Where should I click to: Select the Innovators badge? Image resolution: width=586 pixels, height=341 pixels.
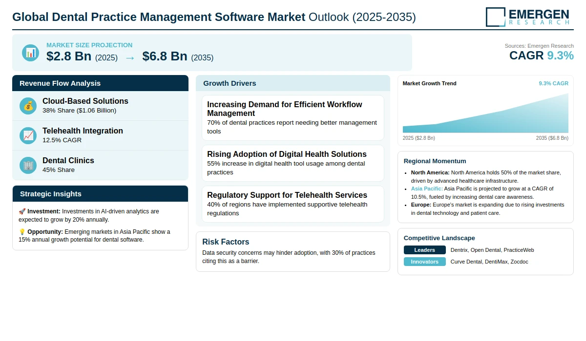pos(424,262)
